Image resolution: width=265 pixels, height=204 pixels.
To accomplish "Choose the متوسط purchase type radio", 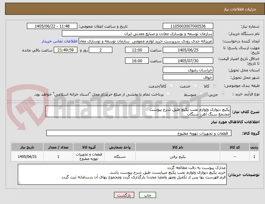I will pyautogui.click(x=201, y=94).
